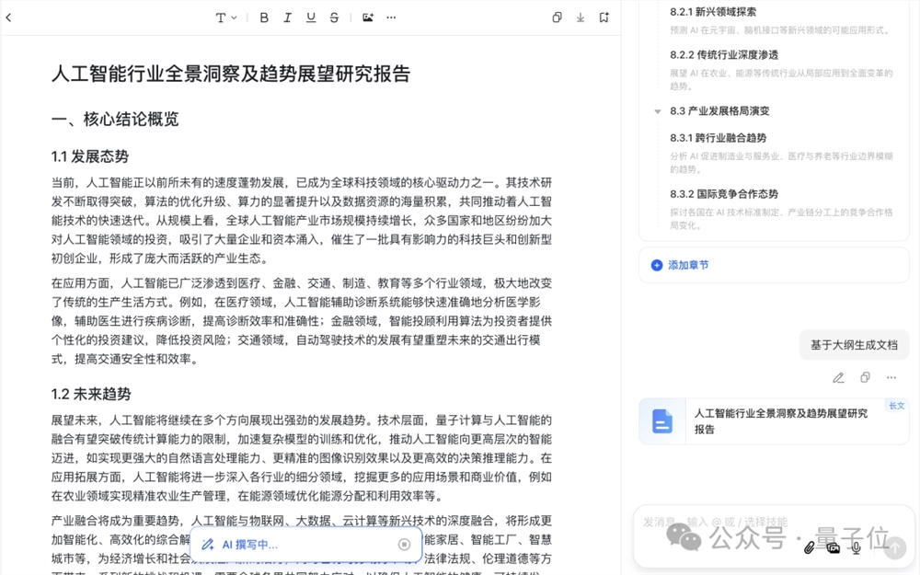
Task: Apply italic formatting
Action: coord(287,17)
